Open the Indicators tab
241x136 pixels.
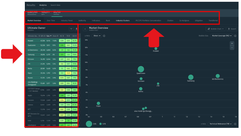[x=96, y=20]
